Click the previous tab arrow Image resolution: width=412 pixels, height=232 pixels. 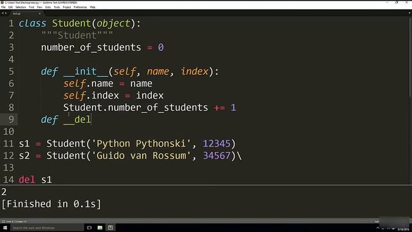3,13
